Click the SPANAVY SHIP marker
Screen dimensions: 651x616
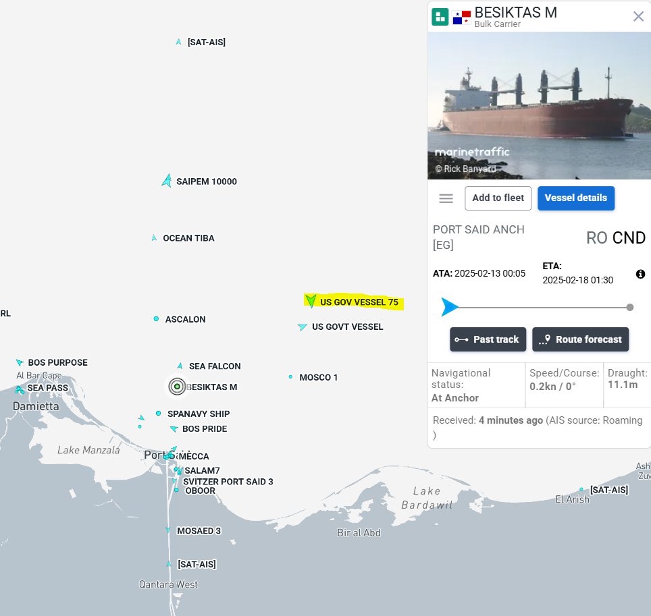159,414
